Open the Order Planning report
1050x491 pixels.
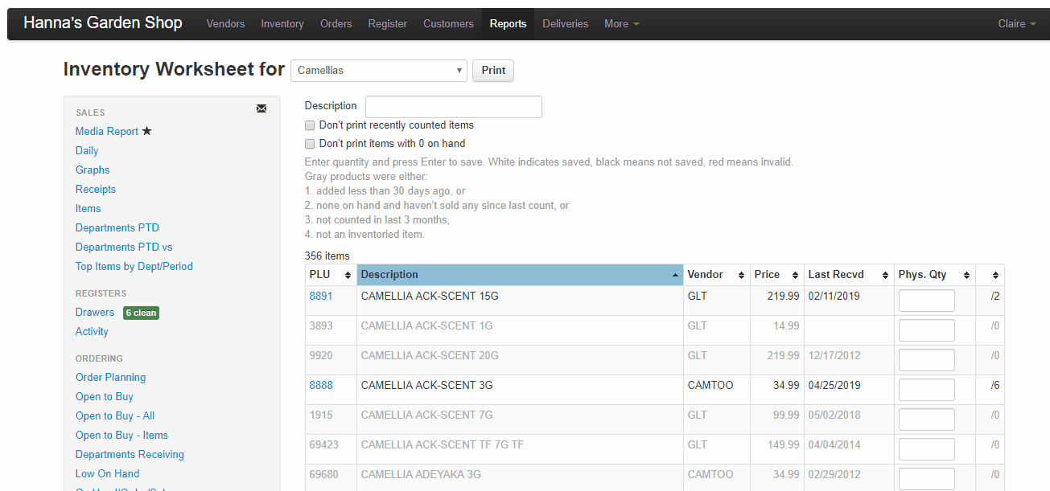coord(110,377)
